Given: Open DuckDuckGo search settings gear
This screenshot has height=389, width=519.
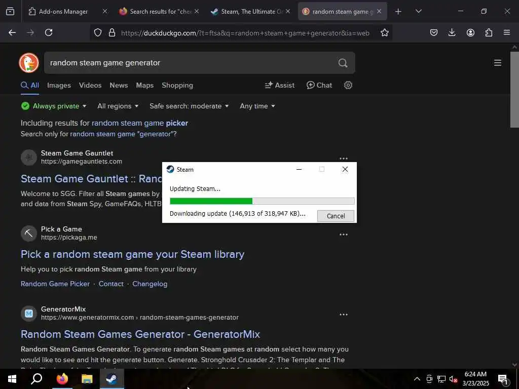Looking at the screenshot, I should click(348, 85).
